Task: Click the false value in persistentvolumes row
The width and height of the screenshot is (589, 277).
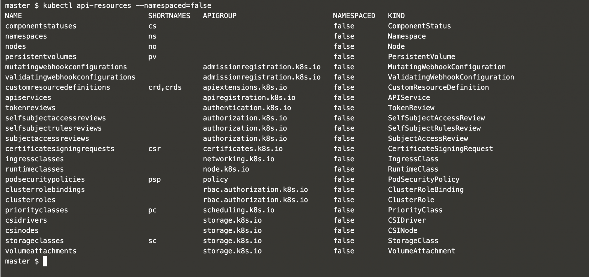Action: (x=344, y=57)
